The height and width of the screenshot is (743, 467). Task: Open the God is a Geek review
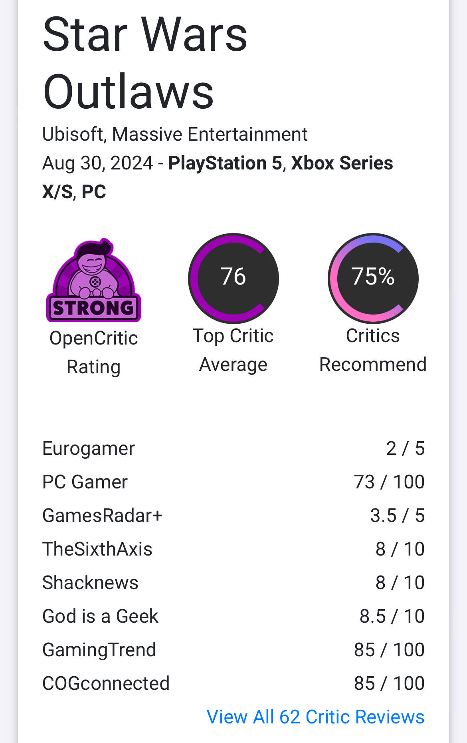(234, 616)
